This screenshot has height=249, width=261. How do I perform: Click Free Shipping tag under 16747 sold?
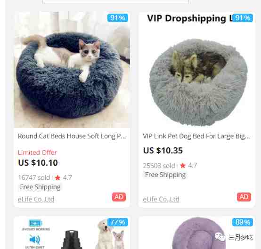click(40, 187)
